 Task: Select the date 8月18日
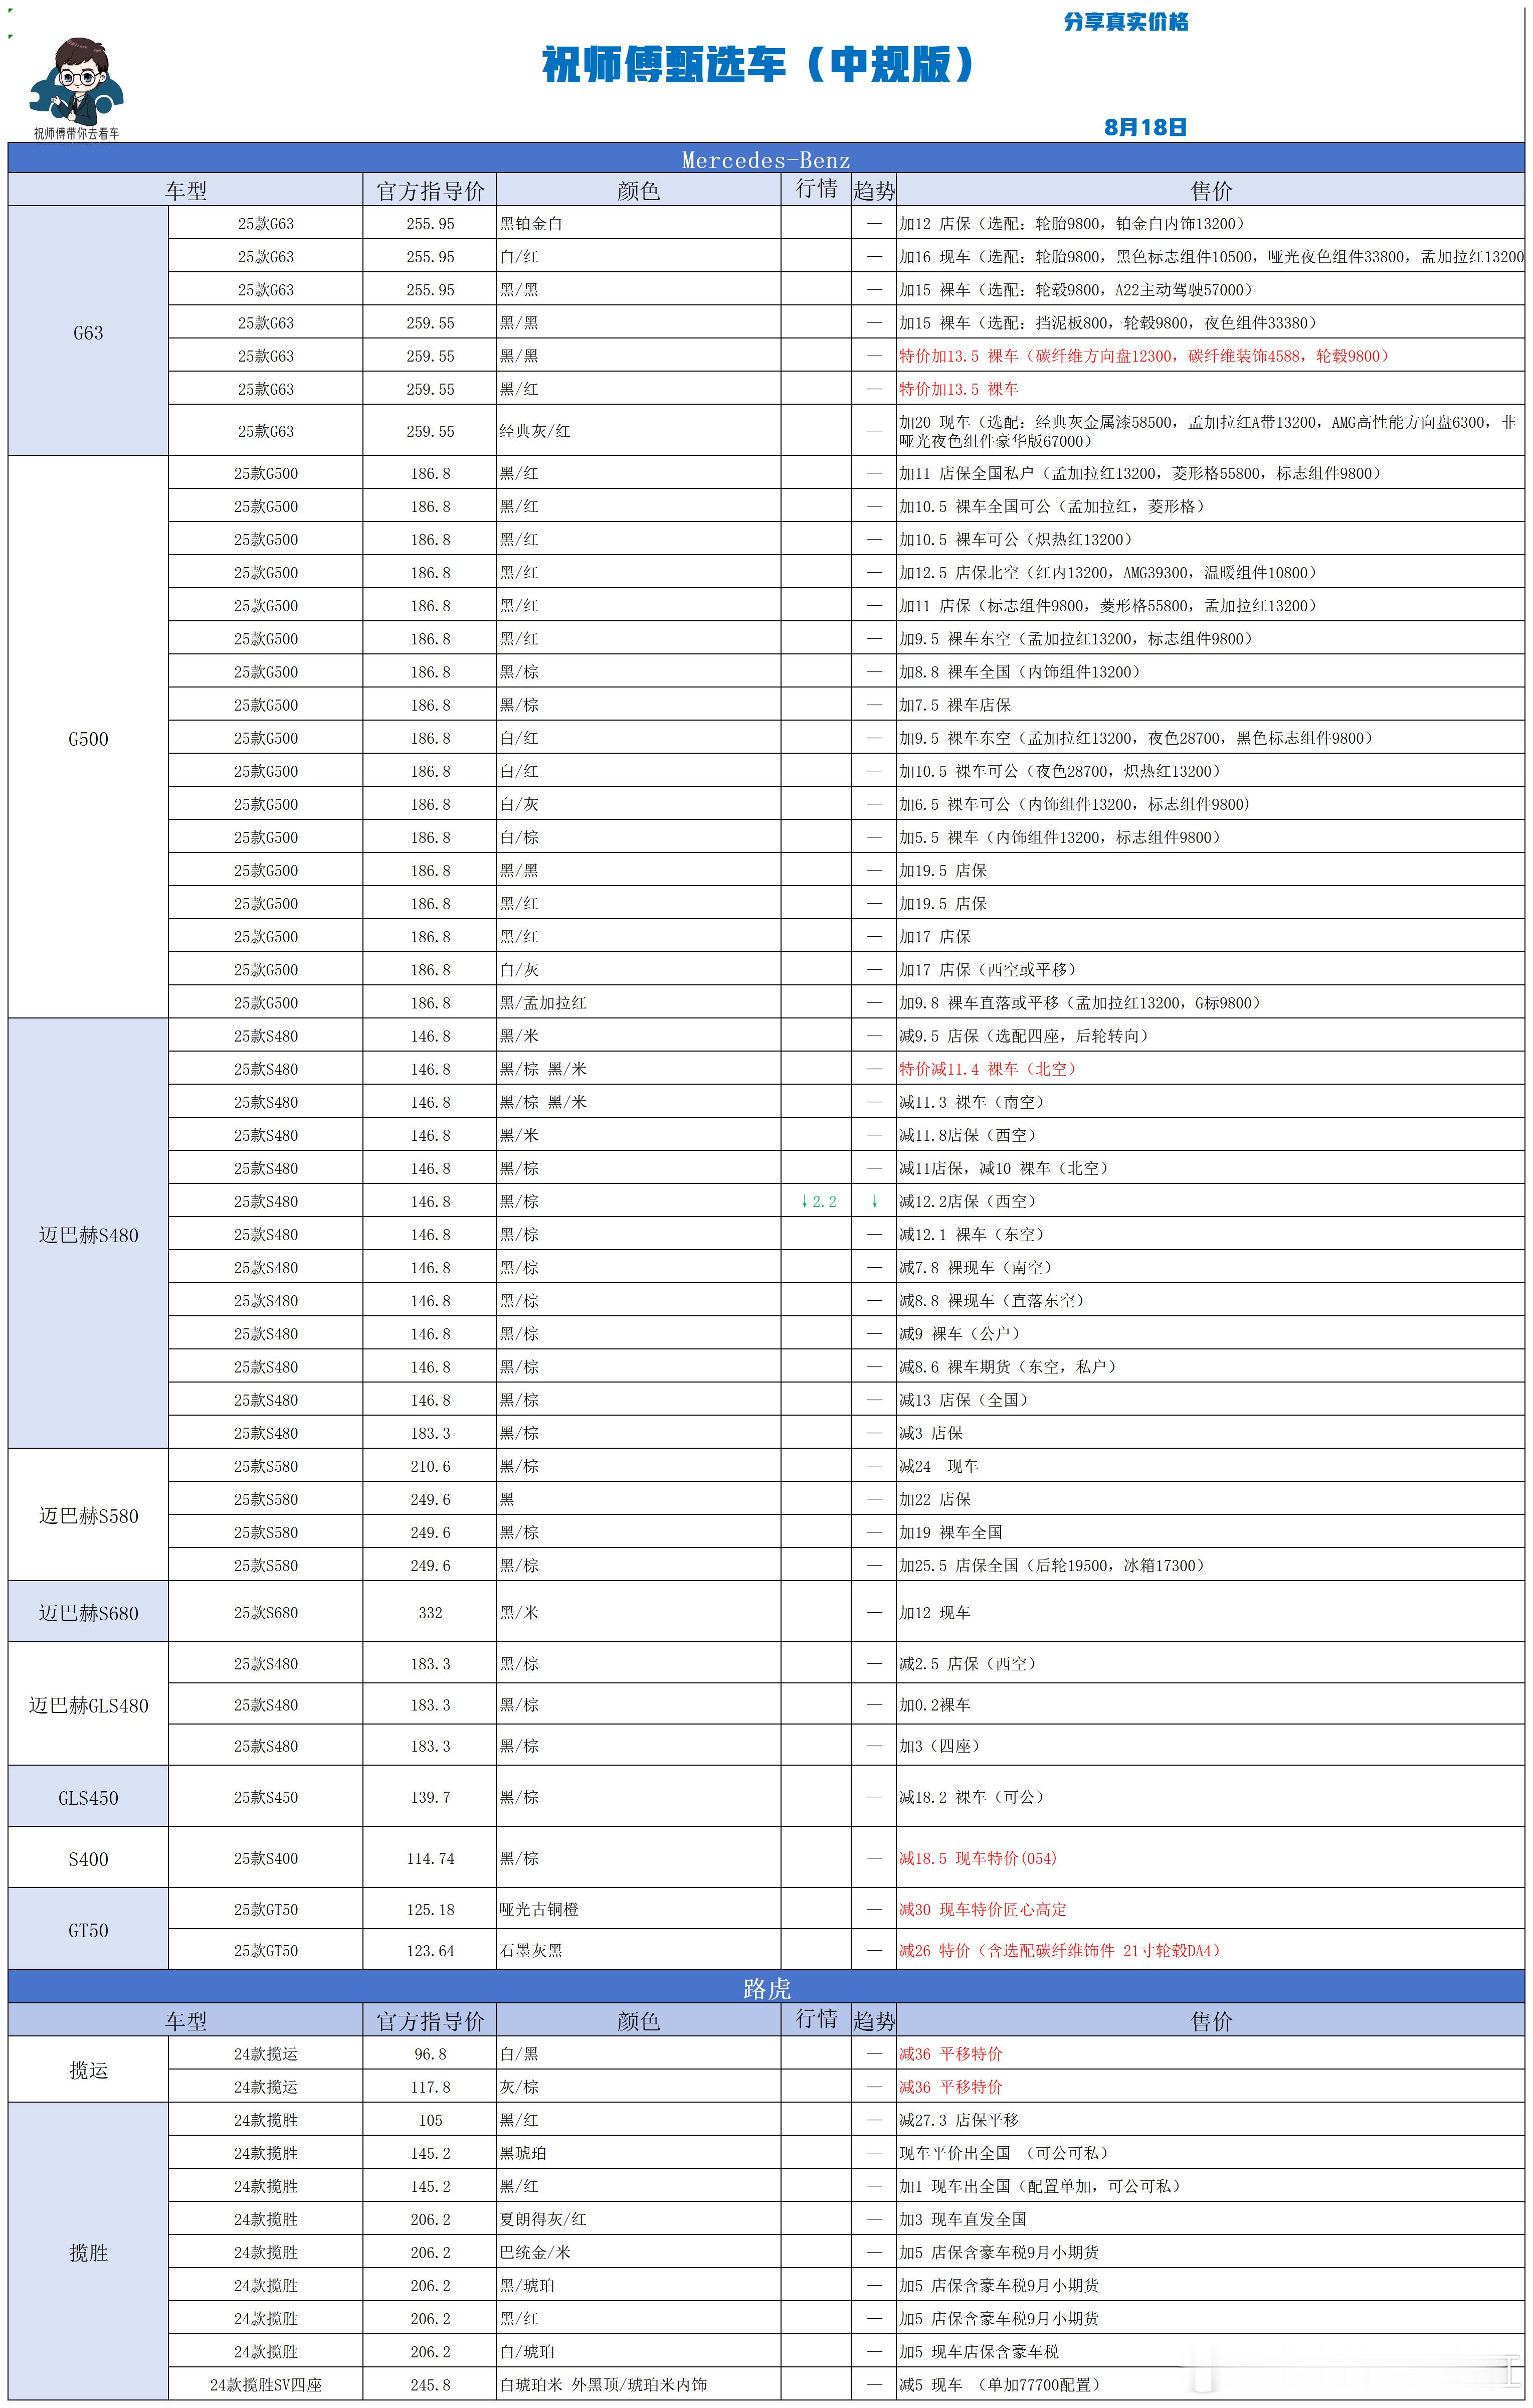1145,127
